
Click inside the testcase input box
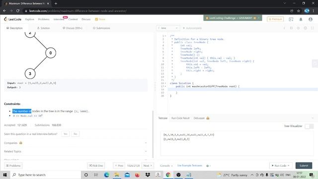click(237, 143)
